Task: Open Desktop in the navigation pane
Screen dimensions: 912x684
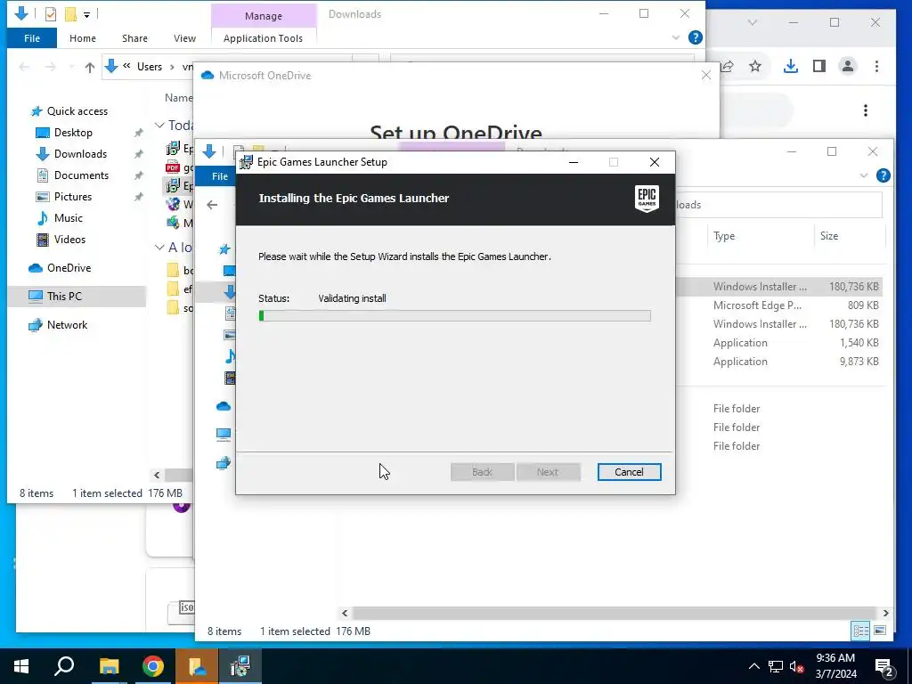Action: tap(73, 133)
